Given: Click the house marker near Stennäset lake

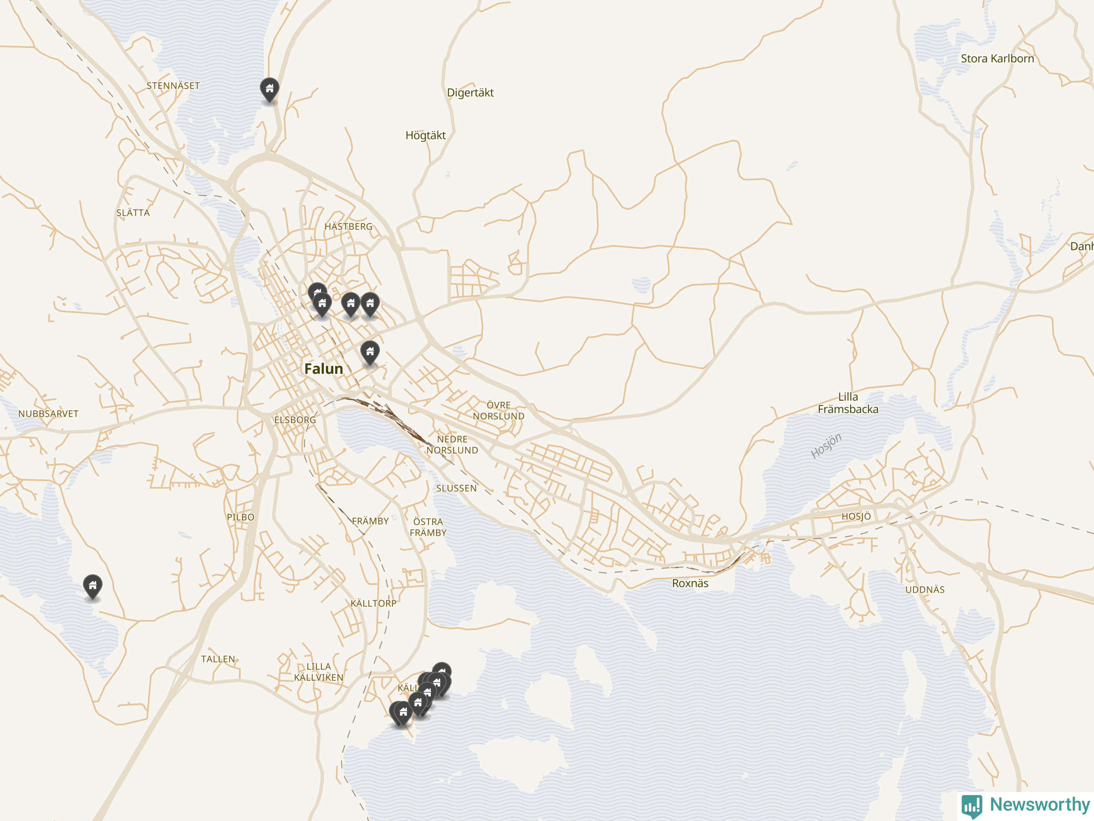Looking at the screenshot, I should pos(270,89).
